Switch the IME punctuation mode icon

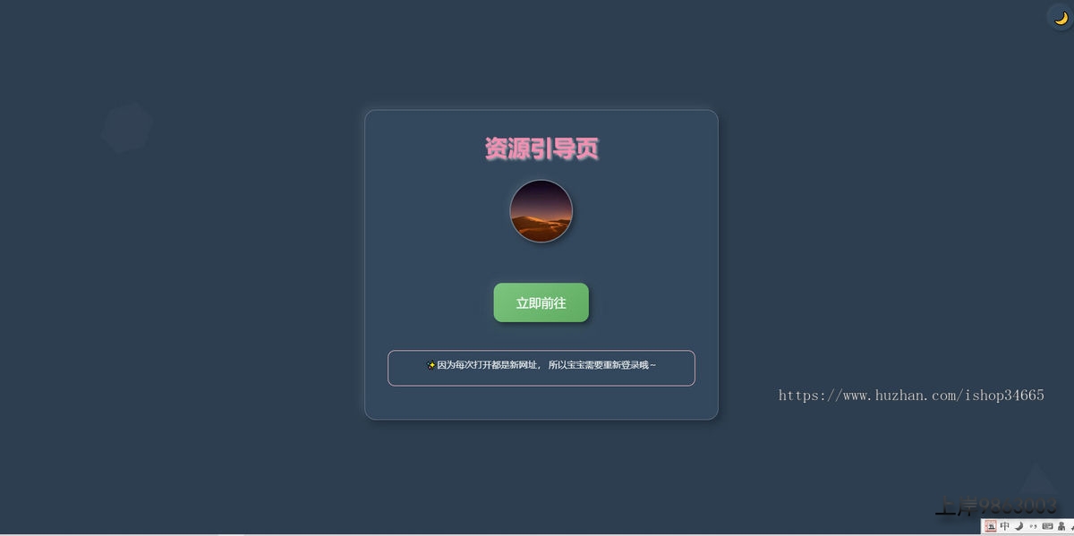coord(1034,526)
